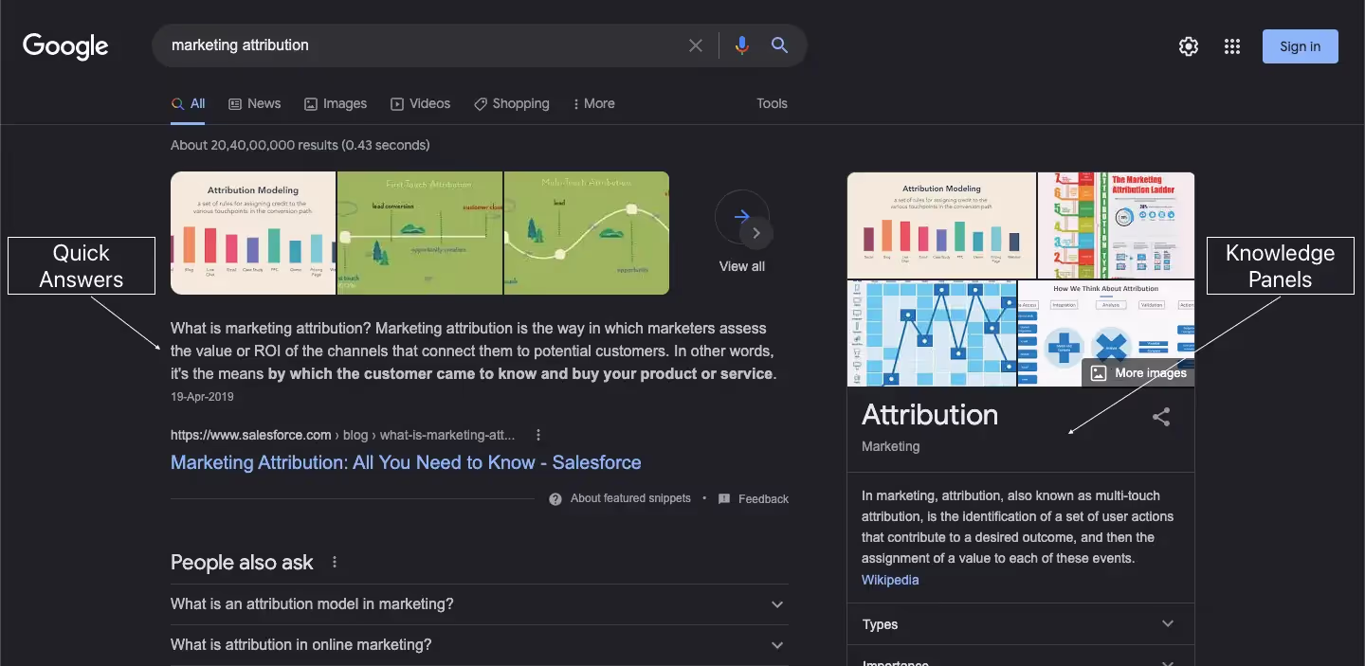Switch to the Videos tab
The width and height of the screenshot is (1365, 666).
coord(421,104)
